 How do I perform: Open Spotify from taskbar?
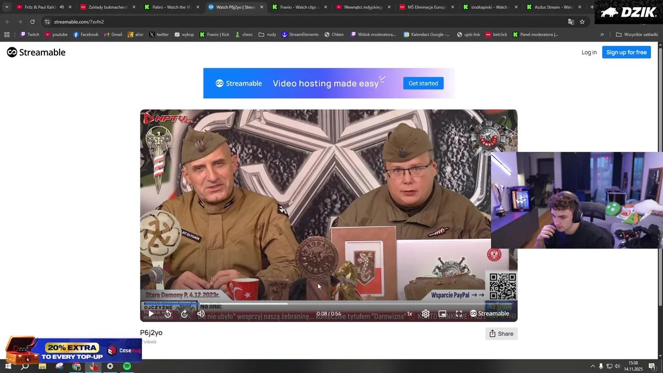127,366
